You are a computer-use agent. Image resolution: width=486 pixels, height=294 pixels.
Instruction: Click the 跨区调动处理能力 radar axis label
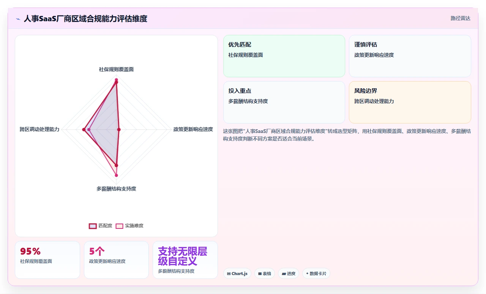tap(39, 130)
